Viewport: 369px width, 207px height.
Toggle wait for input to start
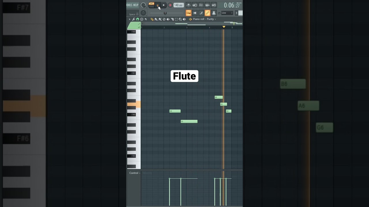pos(195,5)
